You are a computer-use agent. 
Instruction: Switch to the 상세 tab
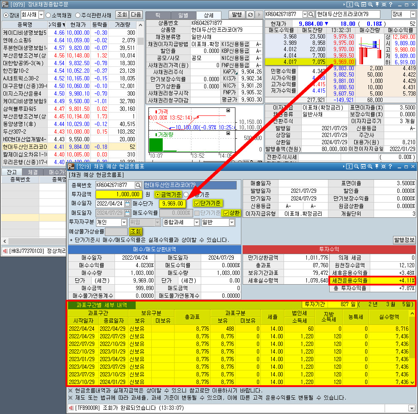pos(208,16)
